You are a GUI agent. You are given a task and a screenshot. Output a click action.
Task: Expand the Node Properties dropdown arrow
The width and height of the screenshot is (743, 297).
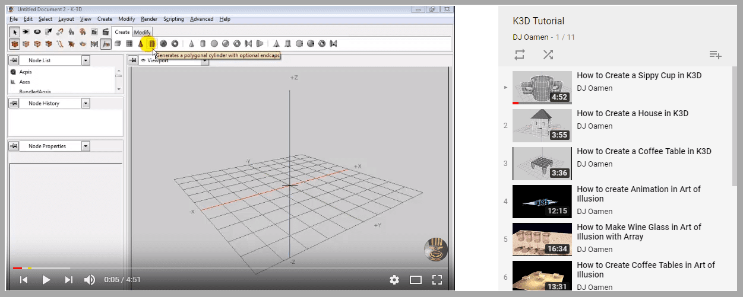click(85, 146)
